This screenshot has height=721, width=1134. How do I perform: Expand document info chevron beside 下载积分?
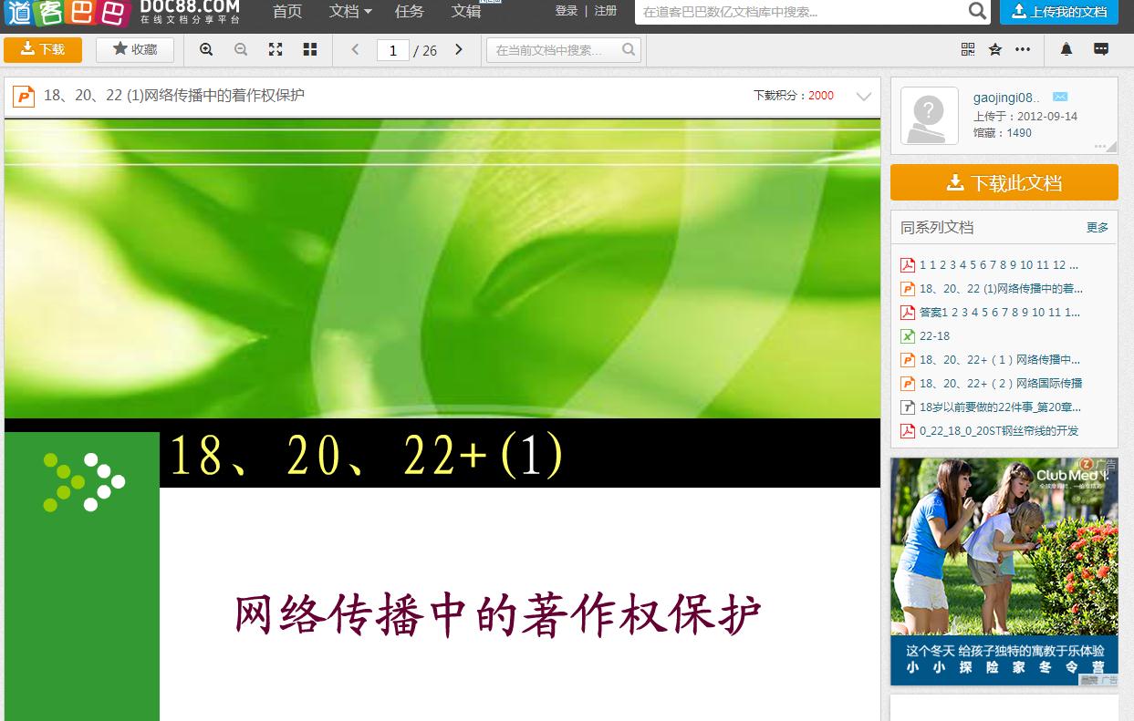tap(864, 96)
